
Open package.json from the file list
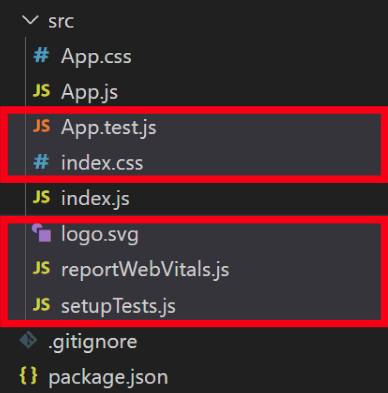coord(109,376)
